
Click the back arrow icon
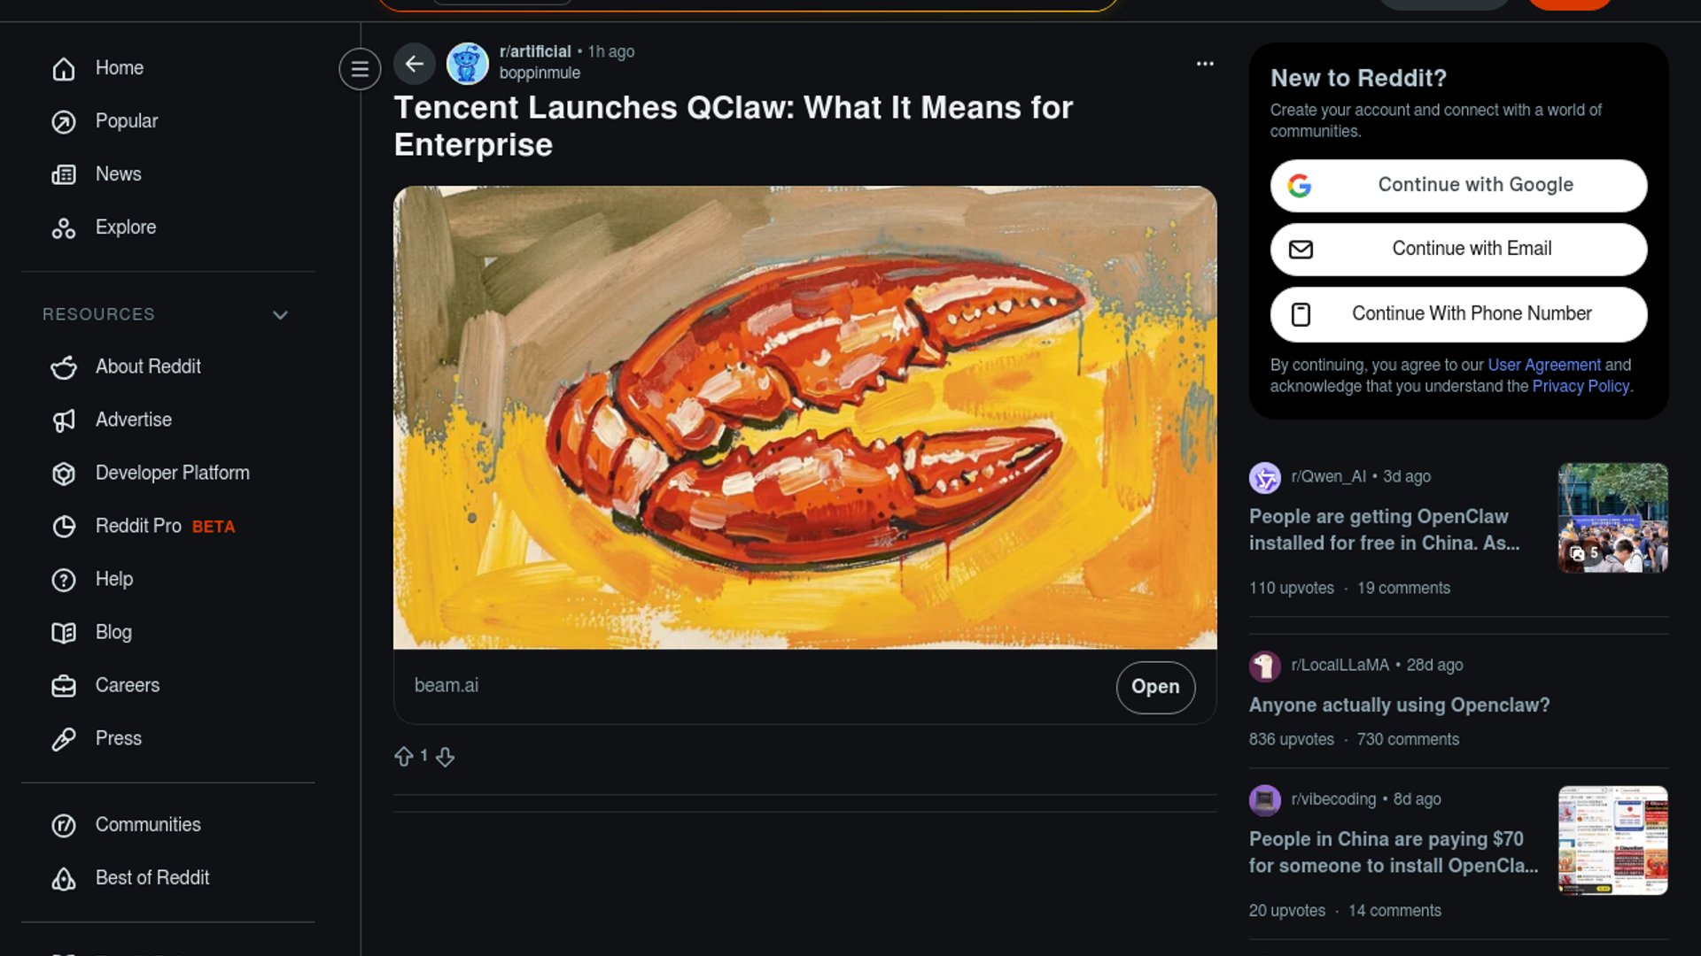pyautogui.click(x=414, y=64)
